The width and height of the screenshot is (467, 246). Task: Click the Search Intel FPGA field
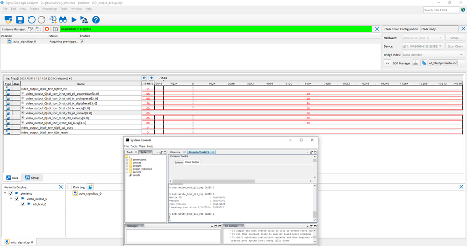(441, 10)
